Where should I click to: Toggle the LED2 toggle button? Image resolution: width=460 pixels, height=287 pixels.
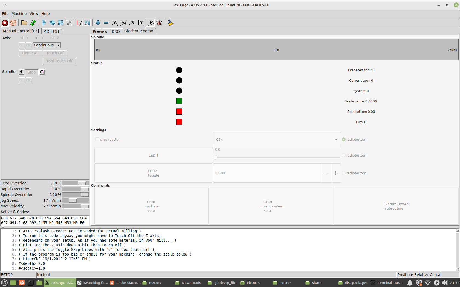click(154, 173)
